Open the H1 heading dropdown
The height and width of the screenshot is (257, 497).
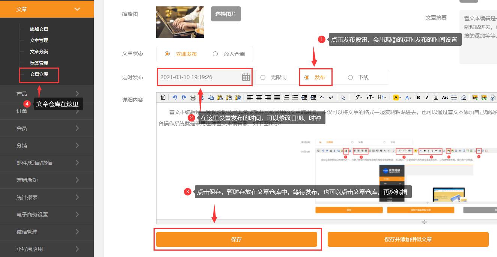(381, 98)
